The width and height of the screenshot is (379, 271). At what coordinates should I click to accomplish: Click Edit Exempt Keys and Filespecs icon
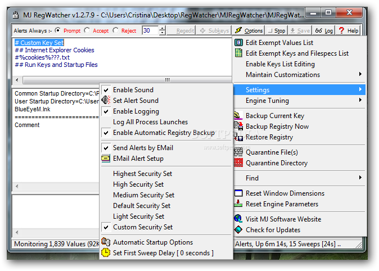[238, 53]
